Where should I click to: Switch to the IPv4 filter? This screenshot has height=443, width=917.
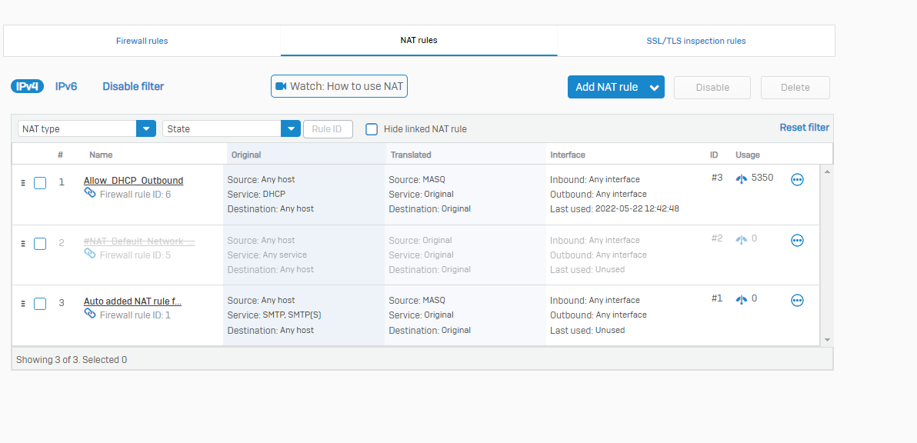28,86
